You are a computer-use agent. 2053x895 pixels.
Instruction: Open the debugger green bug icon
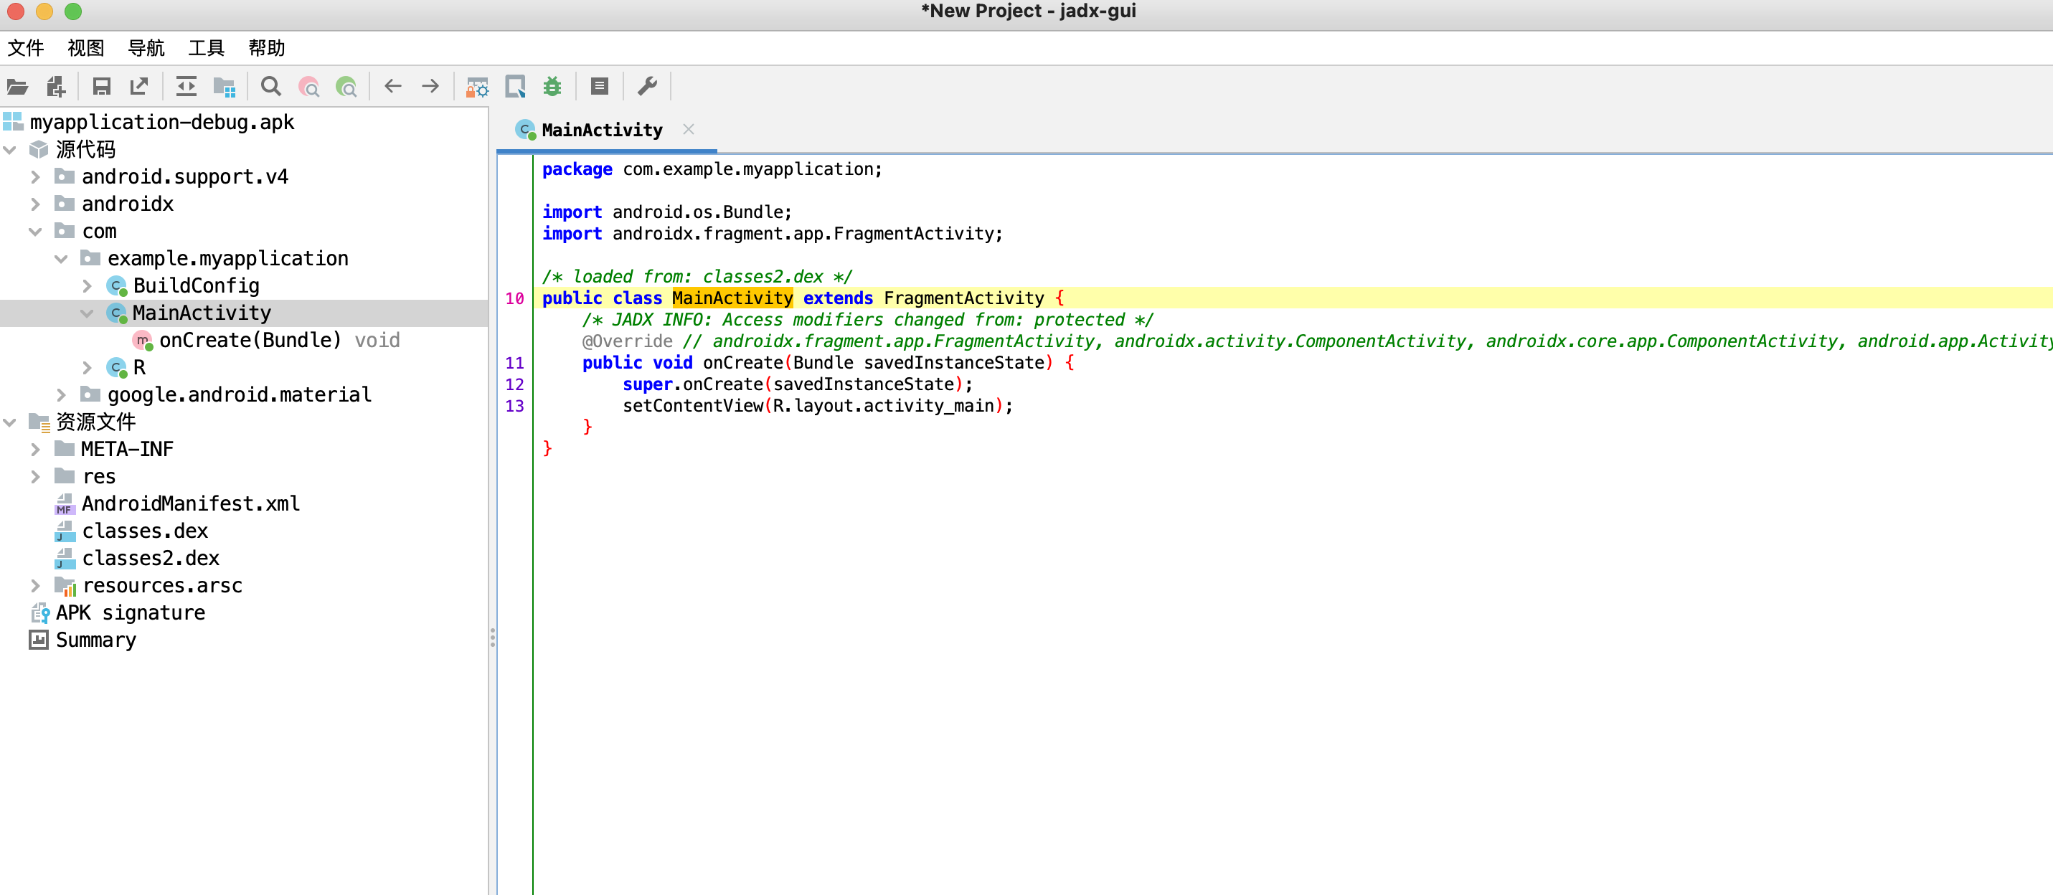click(552, 87)
